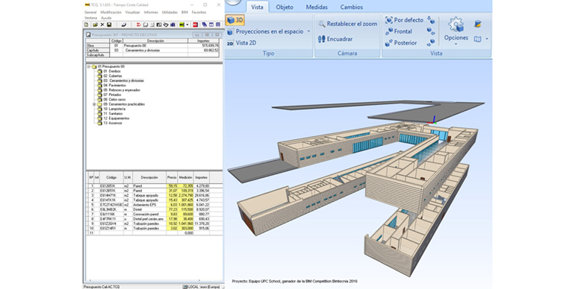The height and width of the screenshot is (289, 575).
Task: Select the 04 Pavimentos chapter
Action: (x=114, y=85)
